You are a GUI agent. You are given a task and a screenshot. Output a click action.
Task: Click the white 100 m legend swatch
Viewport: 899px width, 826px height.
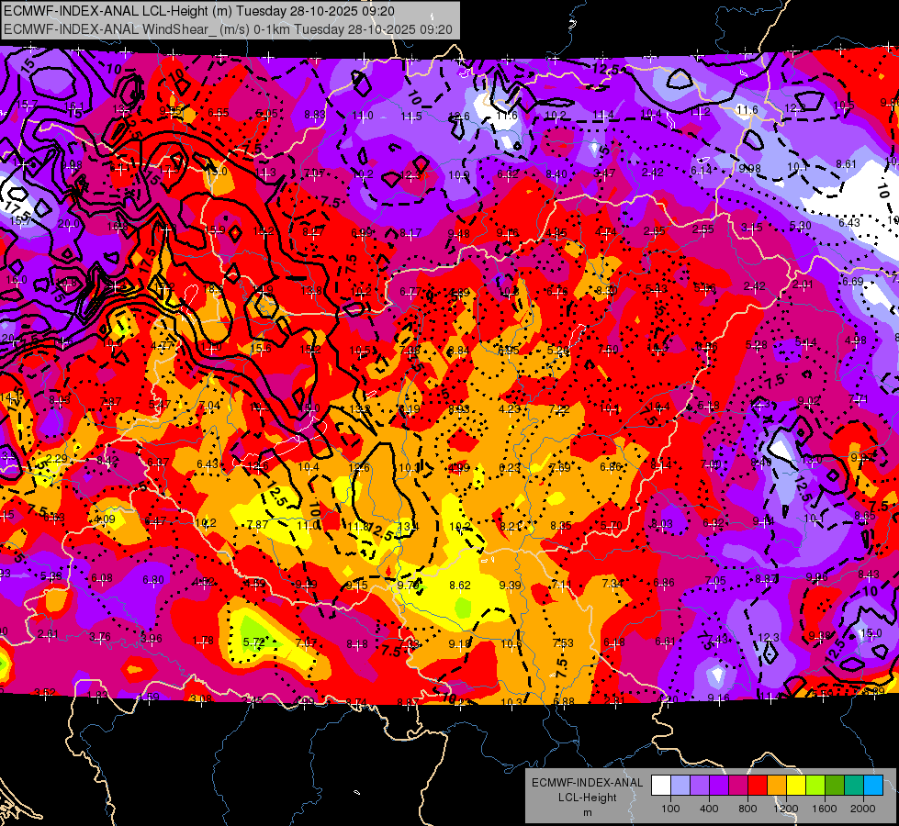pos(661,786)
